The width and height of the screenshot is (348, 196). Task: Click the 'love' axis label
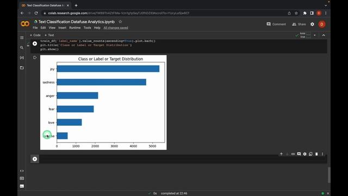51,122
